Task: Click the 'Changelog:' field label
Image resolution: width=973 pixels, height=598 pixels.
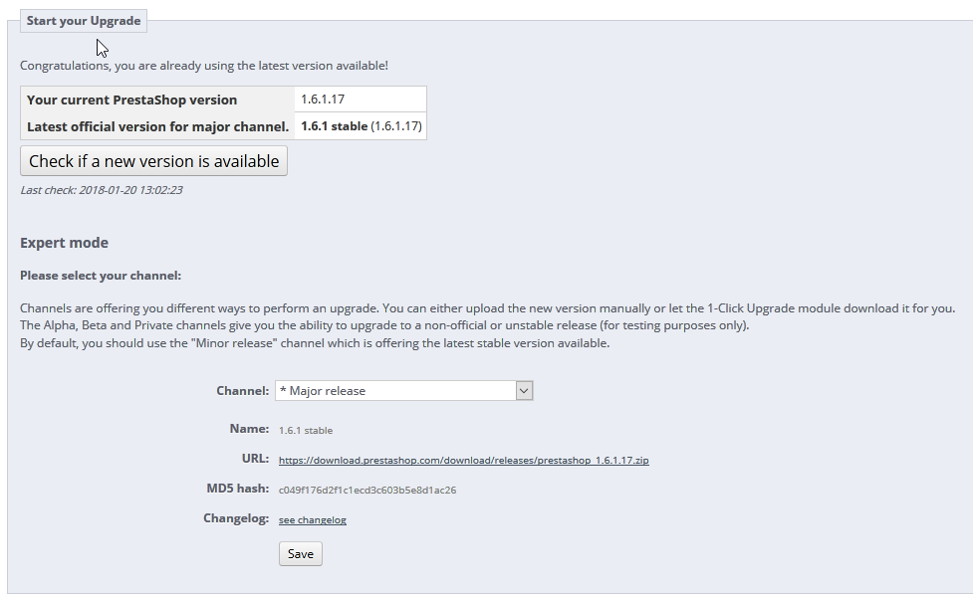Action: [x=236, y=518]
